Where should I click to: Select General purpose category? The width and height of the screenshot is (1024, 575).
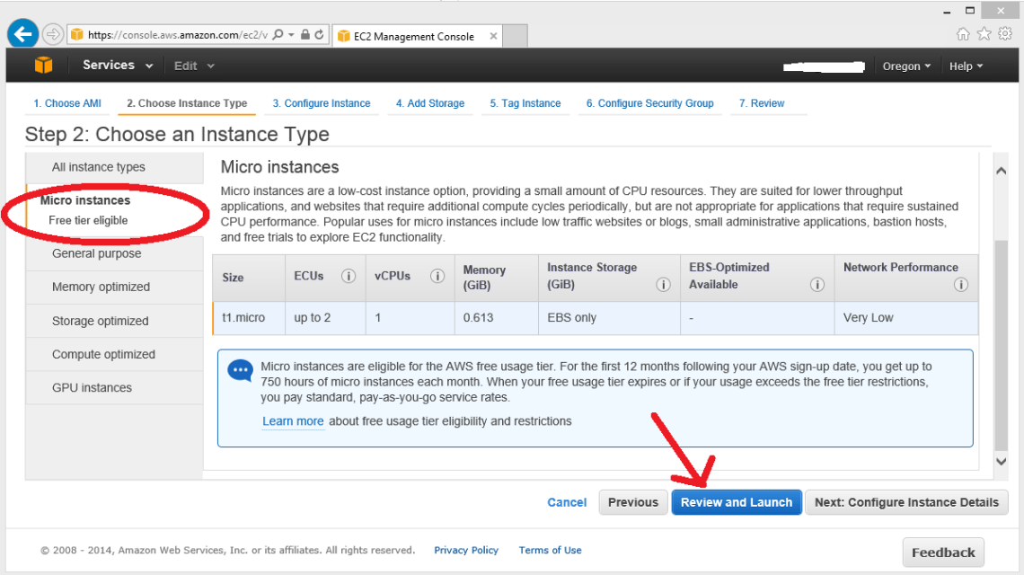pyautogui.click(x=114, y=253)
